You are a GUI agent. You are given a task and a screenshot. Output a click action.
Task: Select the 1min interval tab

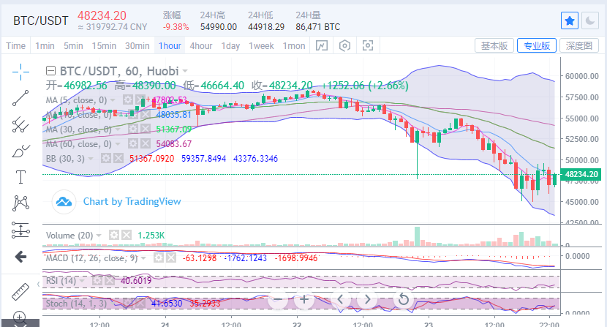[x=45, y=45]
